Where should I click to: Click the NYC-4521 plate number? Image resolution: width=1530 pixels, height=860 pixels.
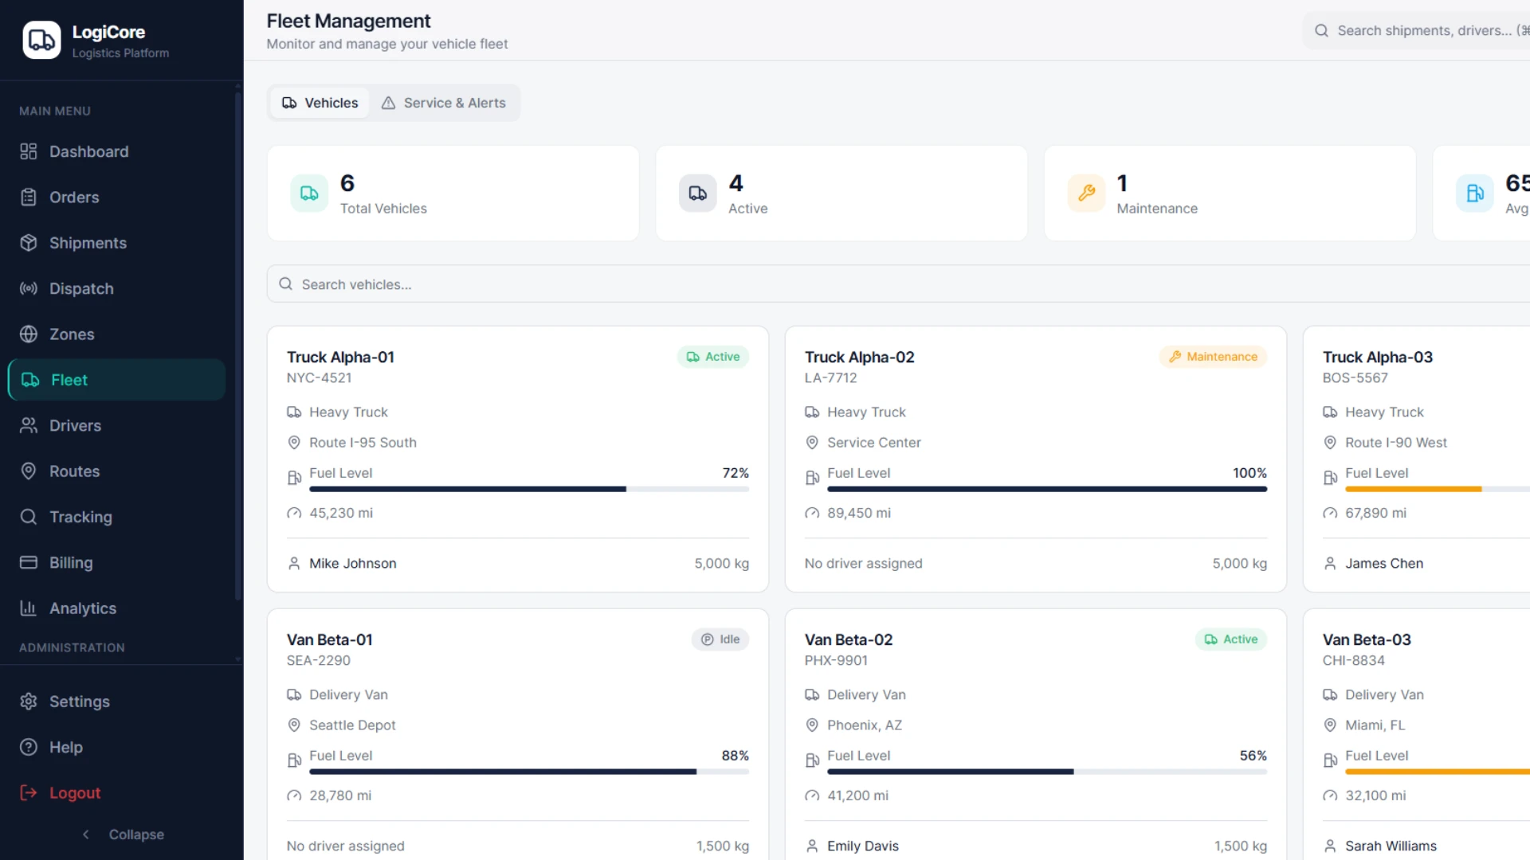tap(319, 378)
